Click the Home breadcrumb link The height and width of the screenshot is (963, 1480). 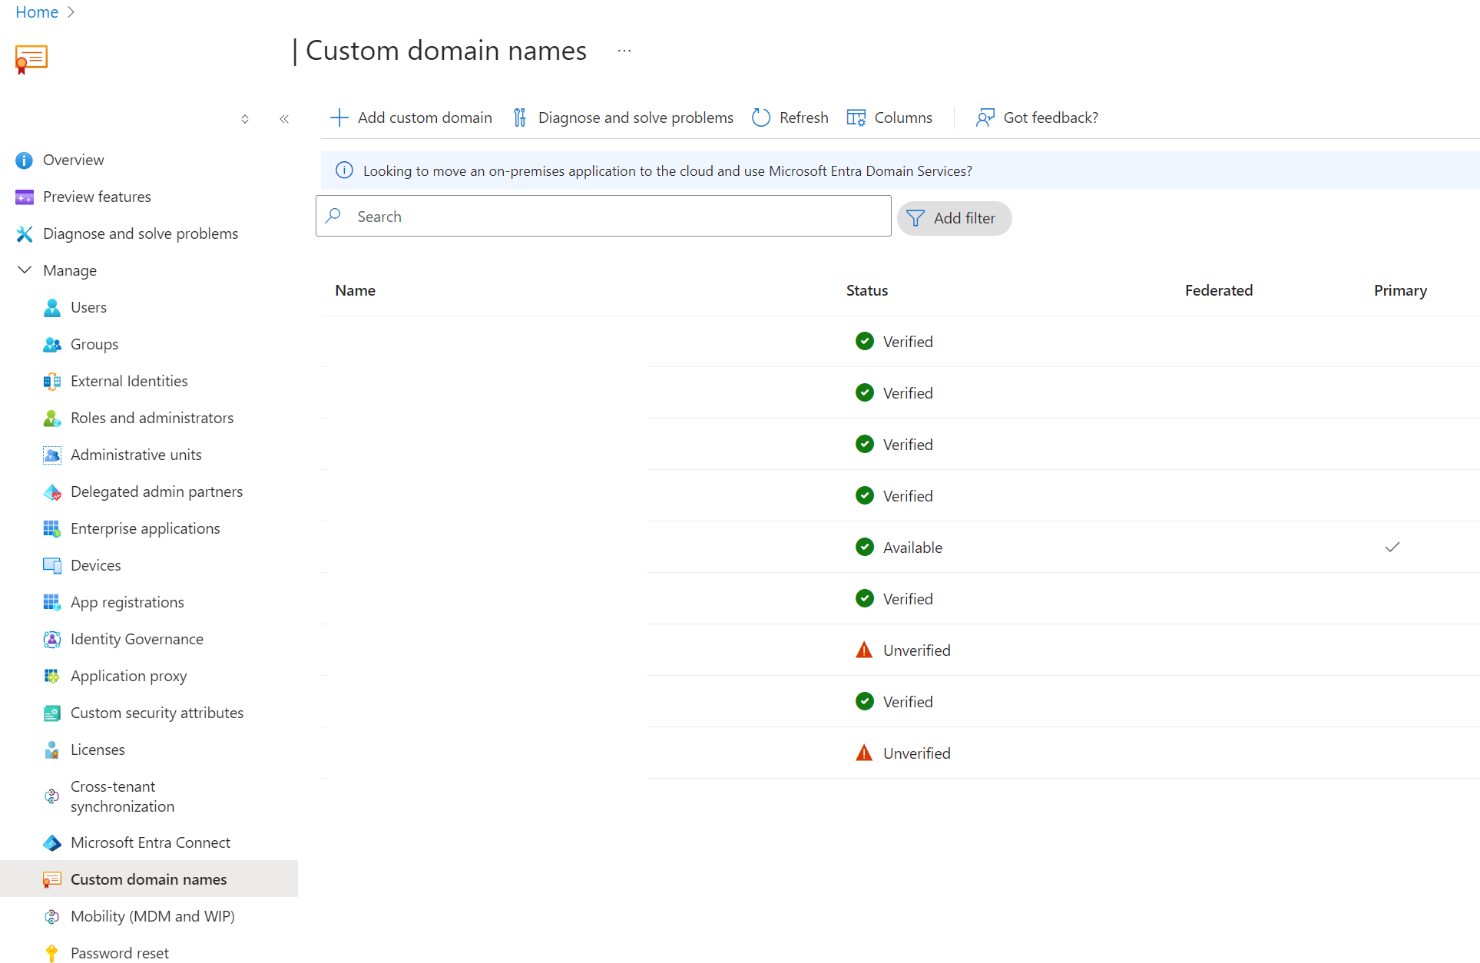click(x=37, y=12)
